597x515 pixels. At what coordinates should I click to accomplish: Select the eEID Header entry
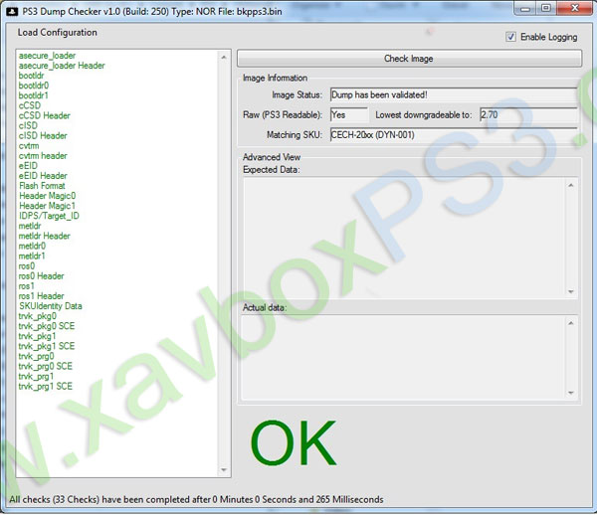[x=43, y=176]
